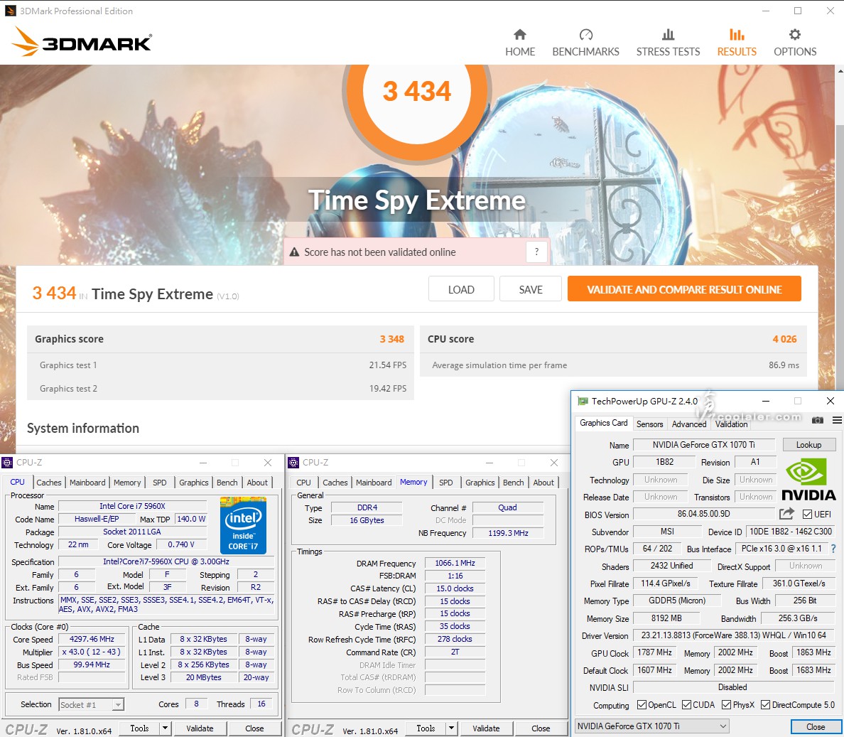Toggle the PhysX checkbox in GPU-Z

click(x=727, y=705)
